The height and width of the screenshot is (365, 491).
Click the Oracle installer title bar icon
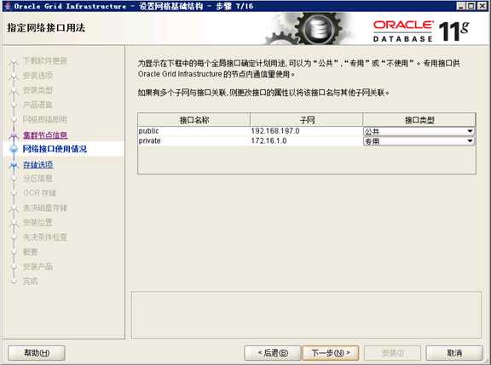(8, 6)
